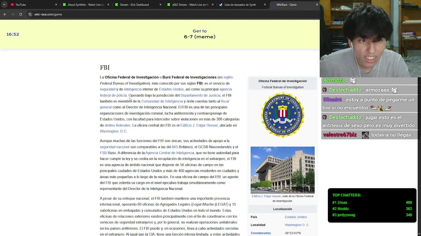The height and width of the screenshot is (236, 421).
Task: Switch to the YouTube tab
Action: coord(33,5)
